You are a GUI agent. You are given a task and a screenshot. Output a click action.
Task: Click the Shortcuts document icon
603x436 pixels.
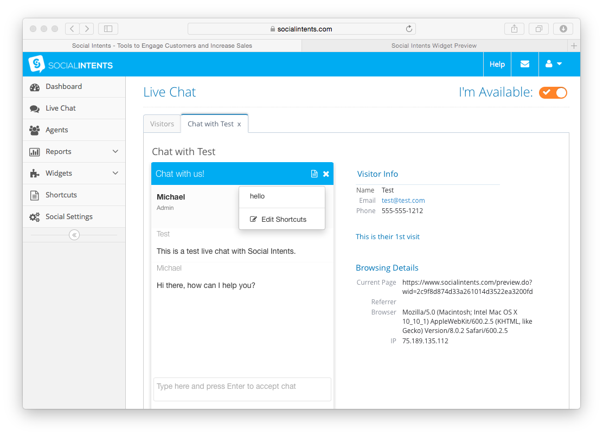pos(35,195)
